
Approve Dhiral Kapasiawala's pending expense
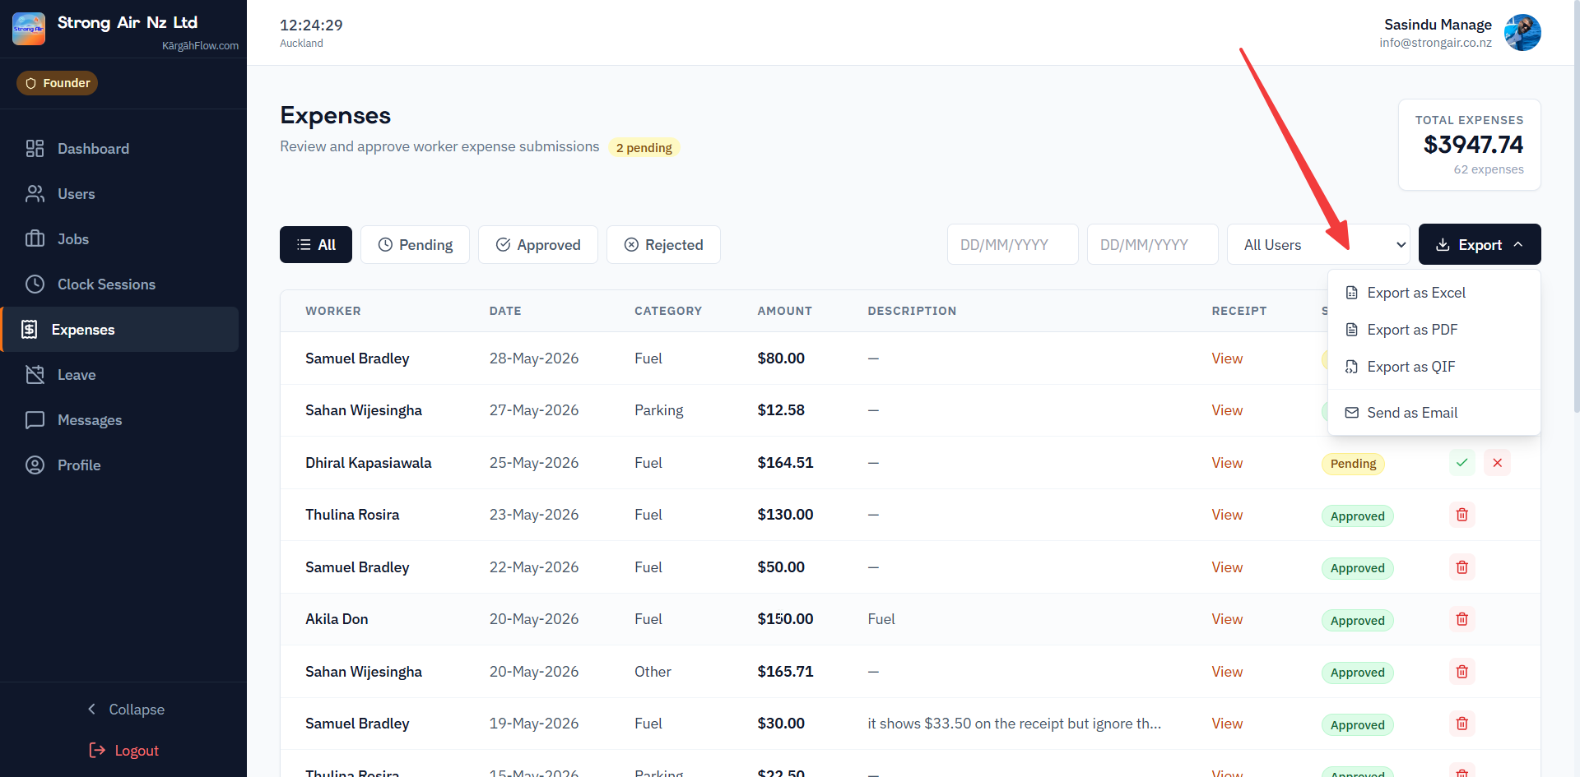[x=1462, y=463]
